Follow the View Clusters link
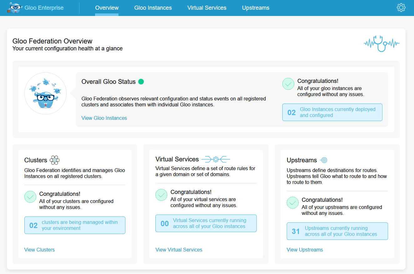Screen dimensions: 414x274 [39, 250]
